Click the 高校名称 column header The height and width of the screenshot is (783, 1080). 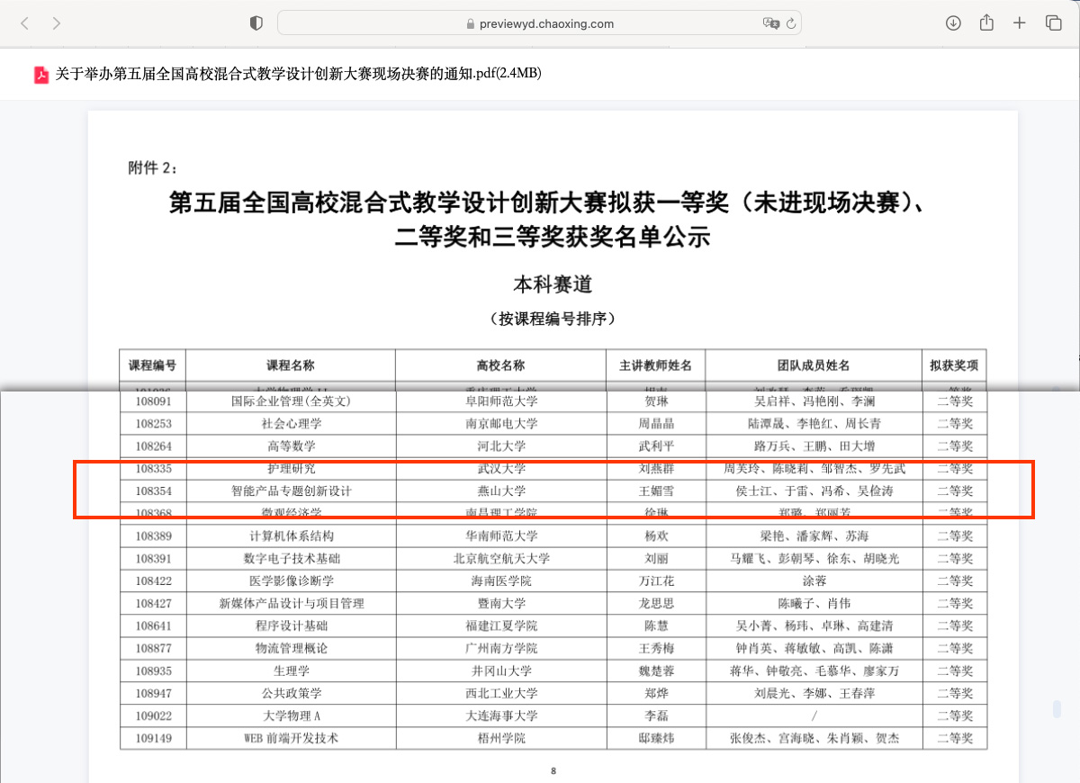[500, 365]
